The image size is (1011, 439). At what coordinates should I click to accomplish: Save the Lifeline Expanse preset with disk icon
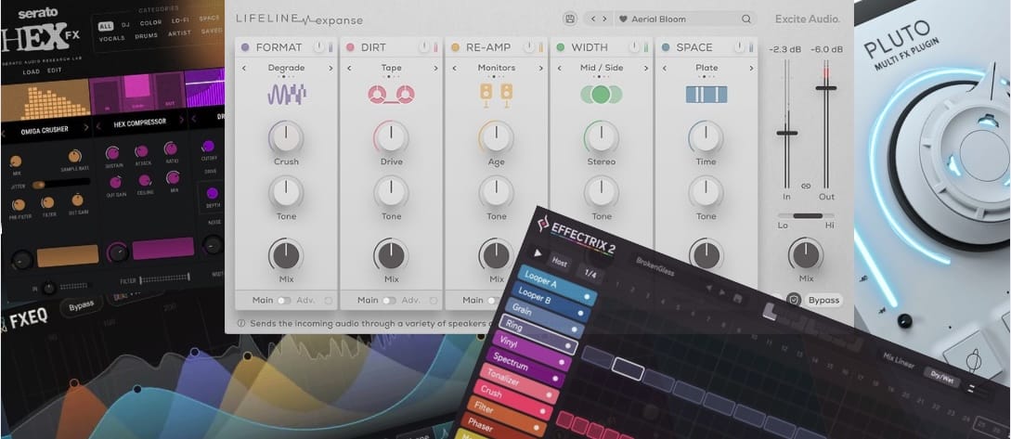[569, 19]
